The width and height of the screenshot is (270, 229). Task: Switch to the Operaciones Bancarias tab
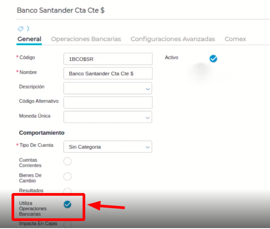[x=86, y=39]
